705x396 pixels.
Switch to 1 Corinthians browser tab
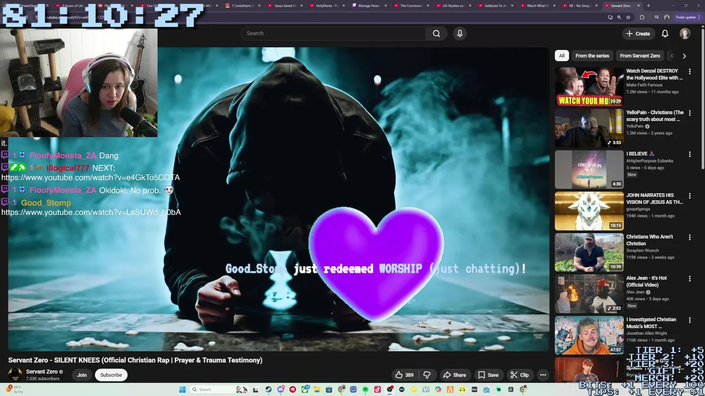[243, 5]
